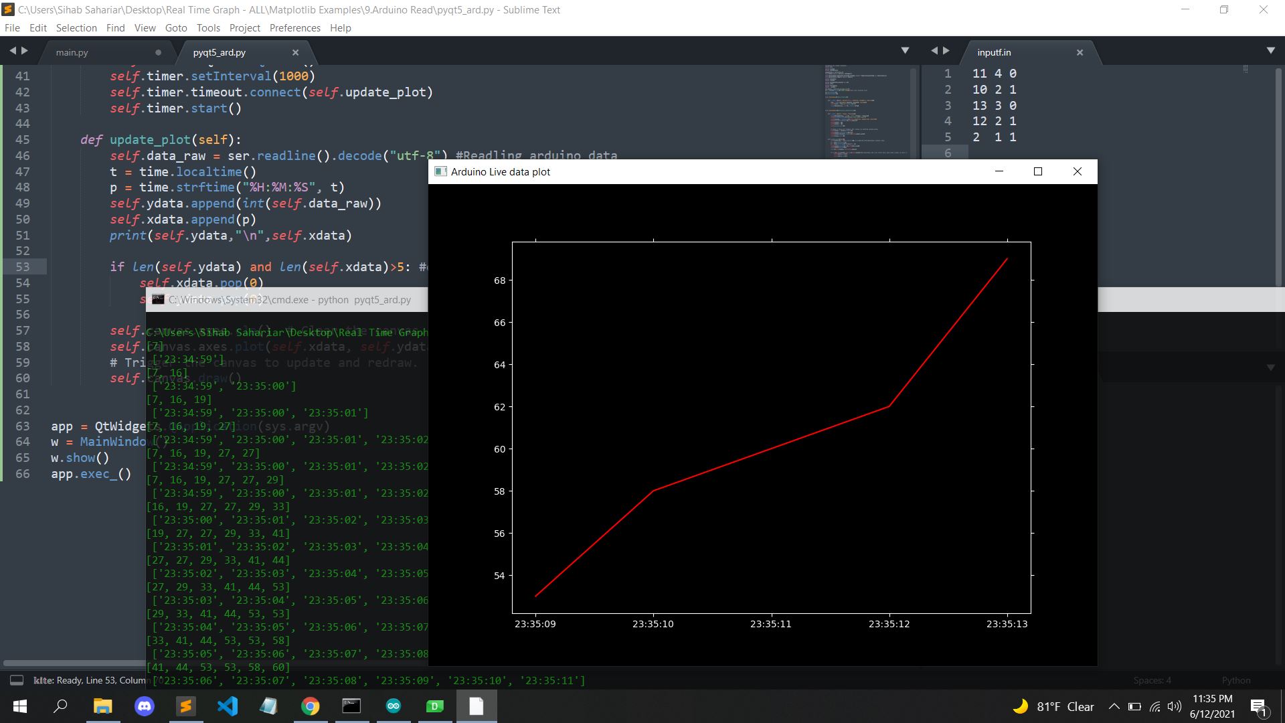The height and width of the screenshot is (723, 1285).
Task: Maximize the Arduino Live data plot window
Action: click(1038, 171)
